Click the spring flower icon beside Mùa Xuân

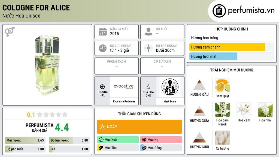click(101, 140)
